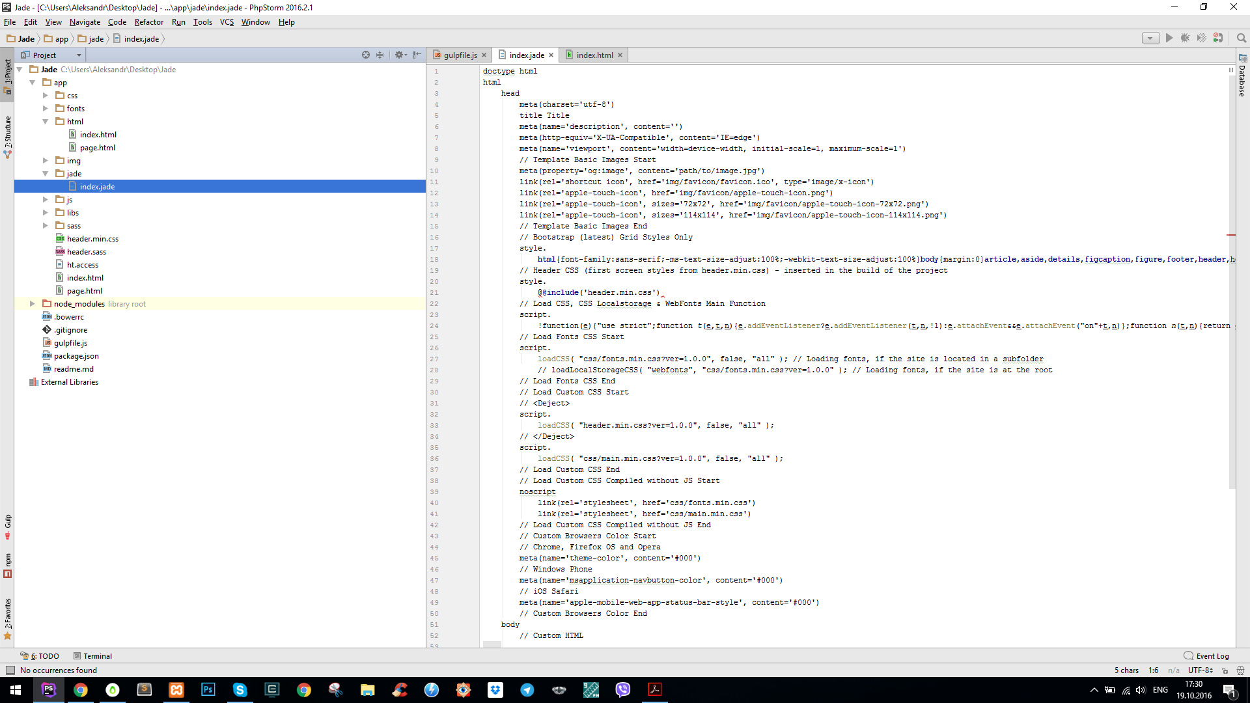Select header.sass file in tree
The image size is (1250, 703).
(x=86, y=252)
